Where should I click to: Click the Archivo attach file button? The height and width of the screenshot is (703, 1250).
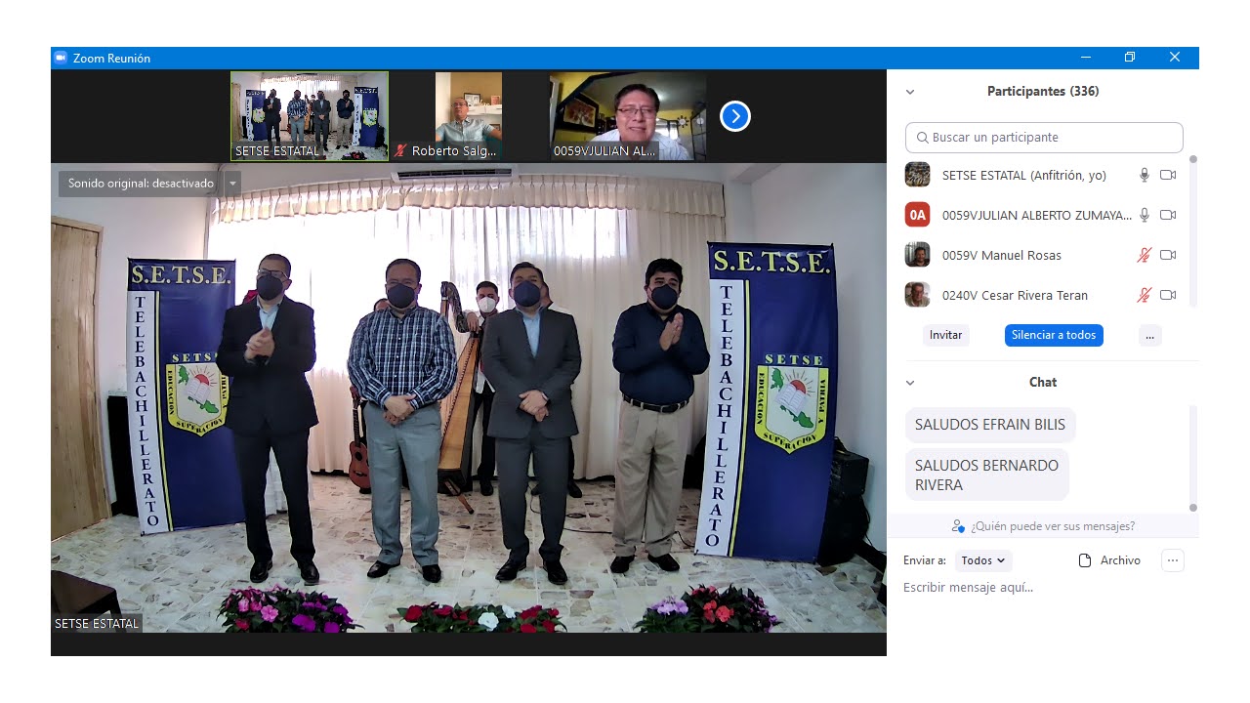click(x=1108, y=560)
